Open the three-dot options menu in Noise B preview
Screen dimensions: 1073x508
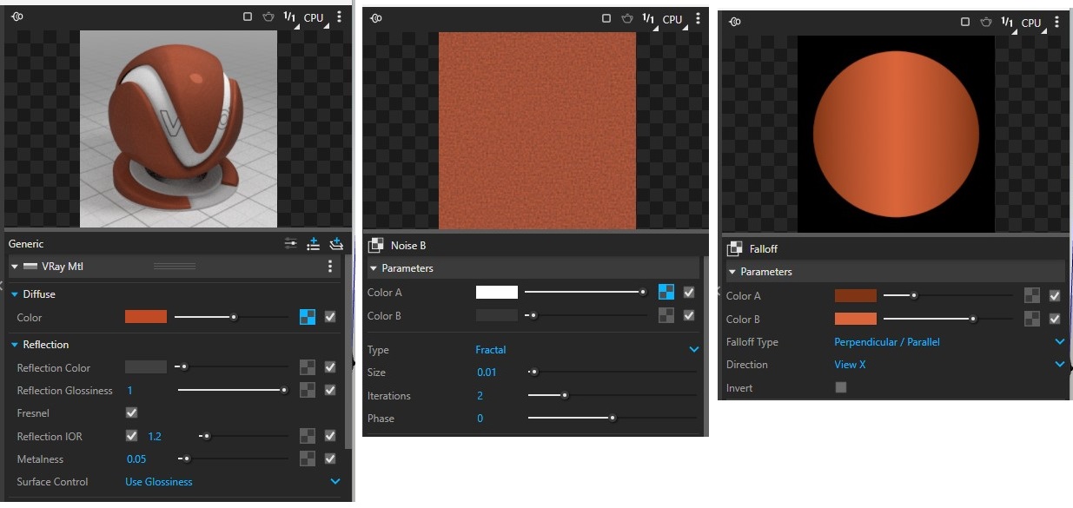[x=697, y=19]
